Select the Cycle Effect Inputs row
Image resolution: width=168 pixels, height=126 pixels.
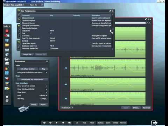pos(66,43)
